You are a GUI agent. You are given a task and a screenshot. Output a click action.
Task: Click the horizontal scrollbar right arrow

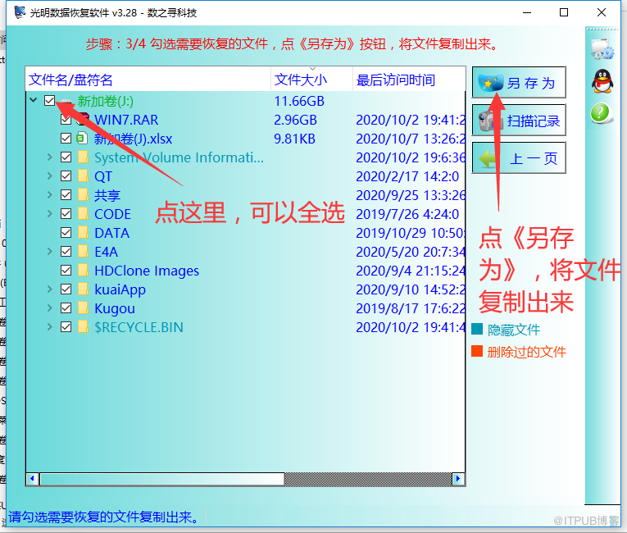[x=458, y=479]
